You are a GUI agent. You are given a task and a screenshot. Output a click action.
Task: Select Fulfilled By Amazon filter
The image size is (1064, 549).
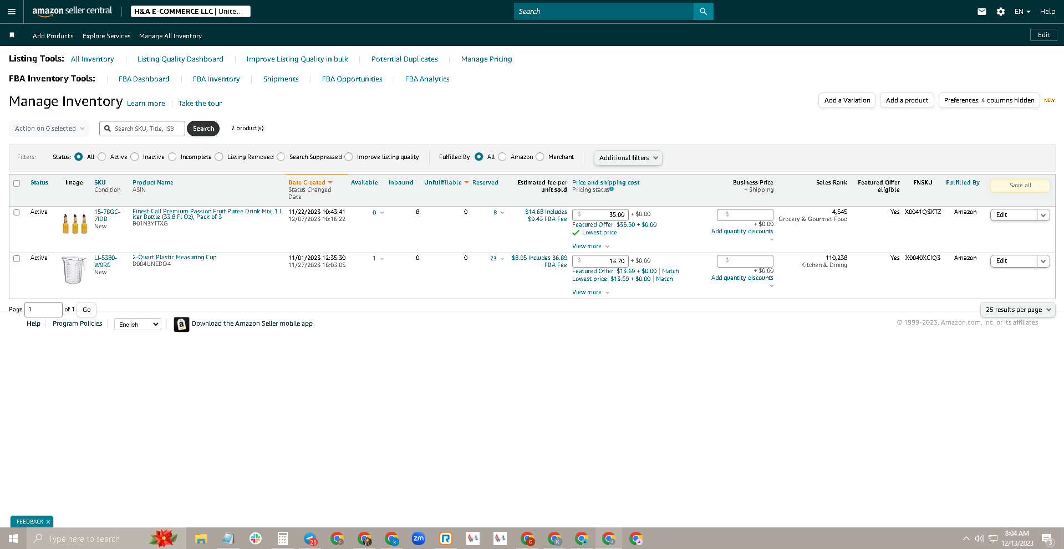point(502,157)
